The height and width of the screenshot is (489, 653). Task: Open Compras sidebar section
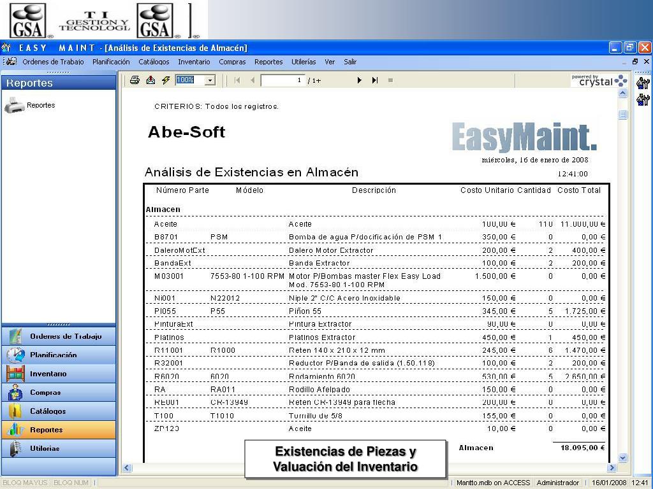click(59, 392)
